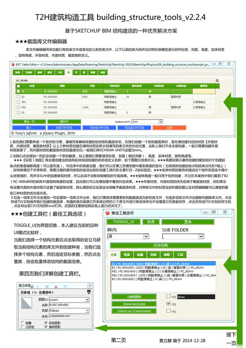Click the 45 rotation cell in B2 row
The image size is (246, 348).
click(x=137, y=97)
